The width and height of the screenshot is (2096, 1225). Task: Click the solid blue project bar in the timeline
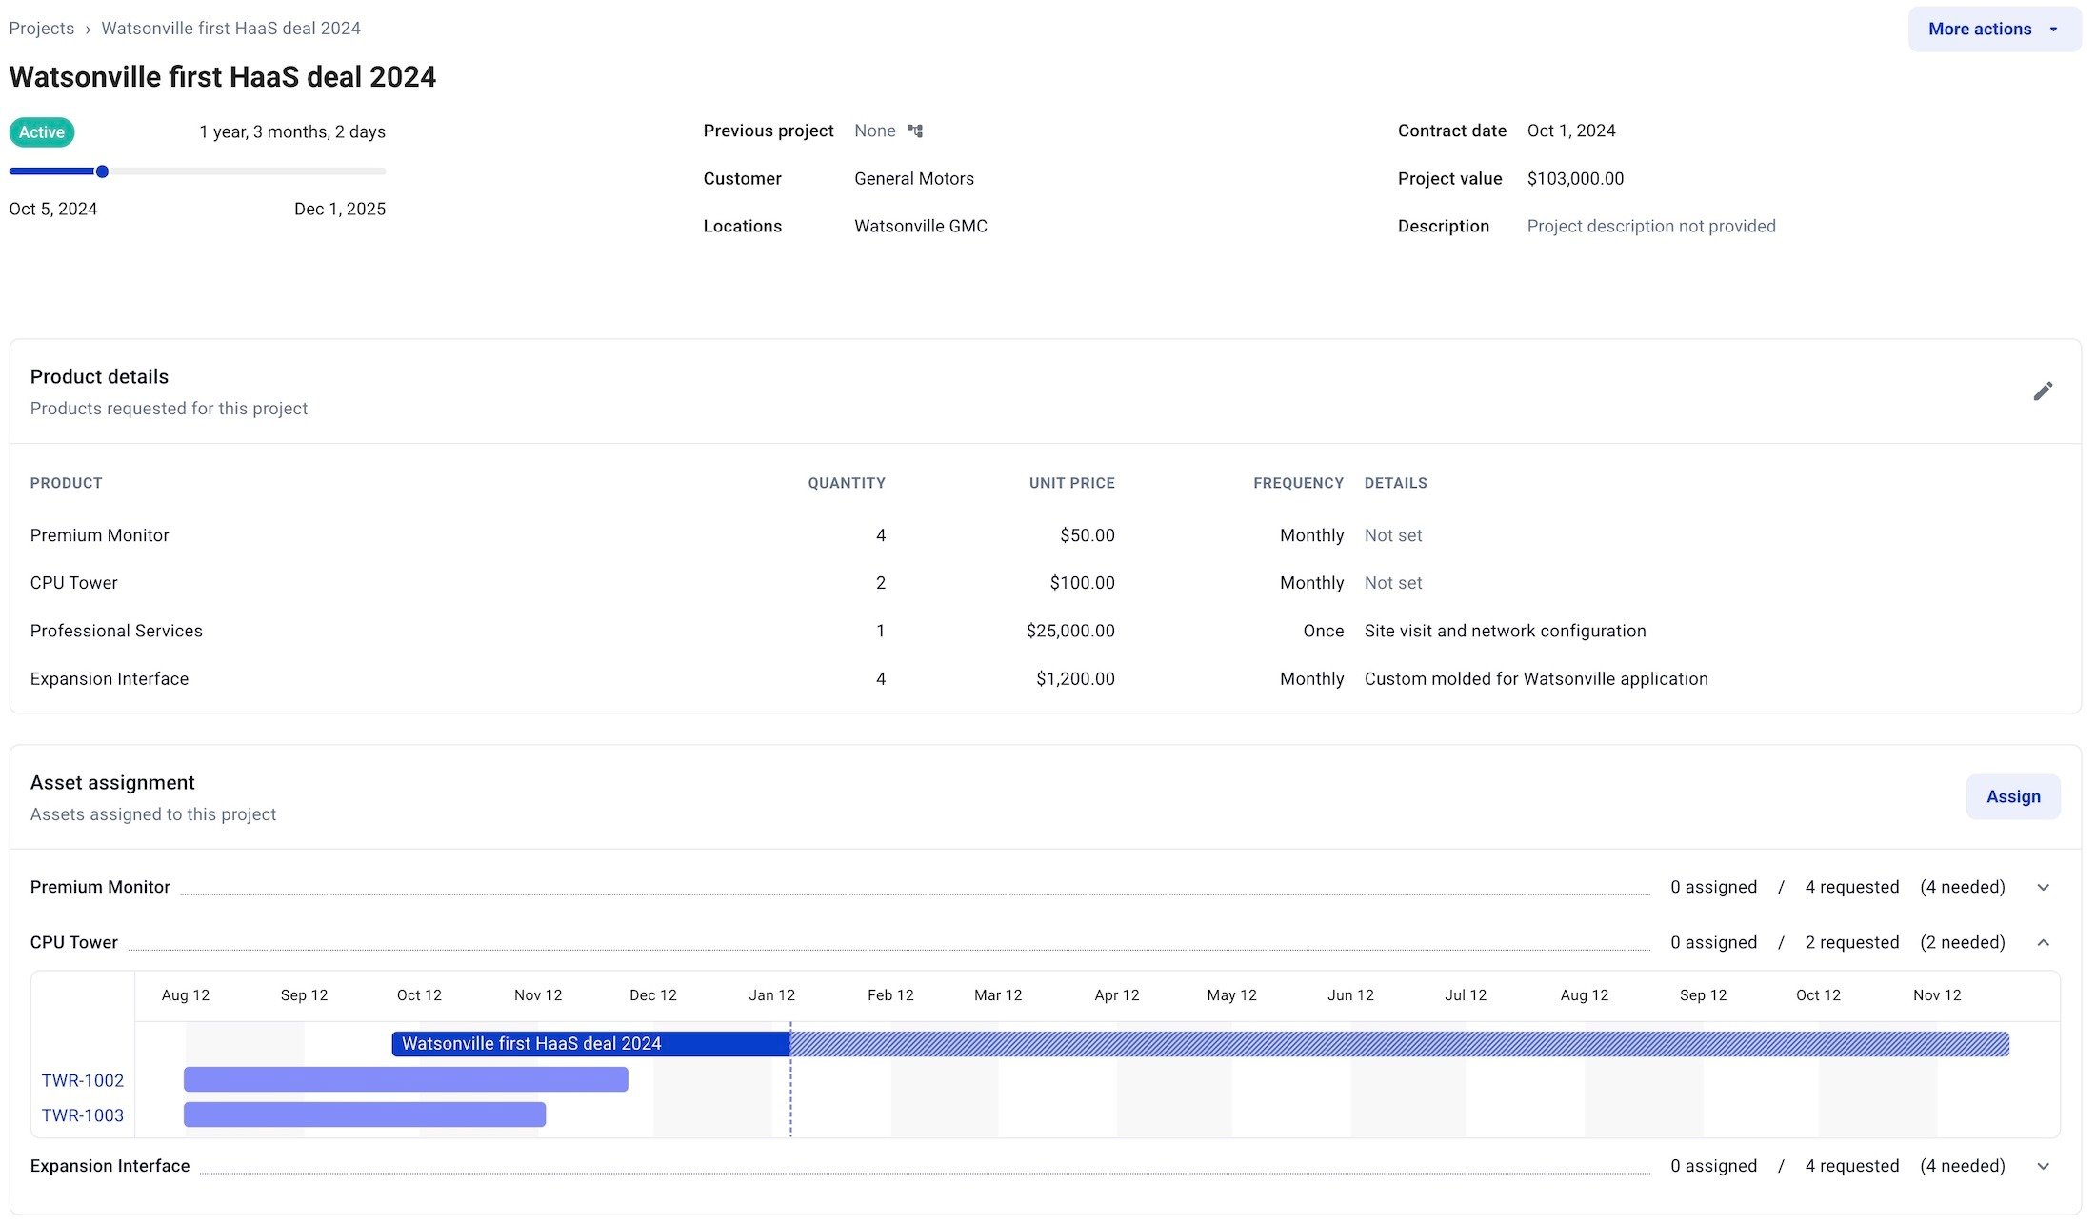point(590,1044)
